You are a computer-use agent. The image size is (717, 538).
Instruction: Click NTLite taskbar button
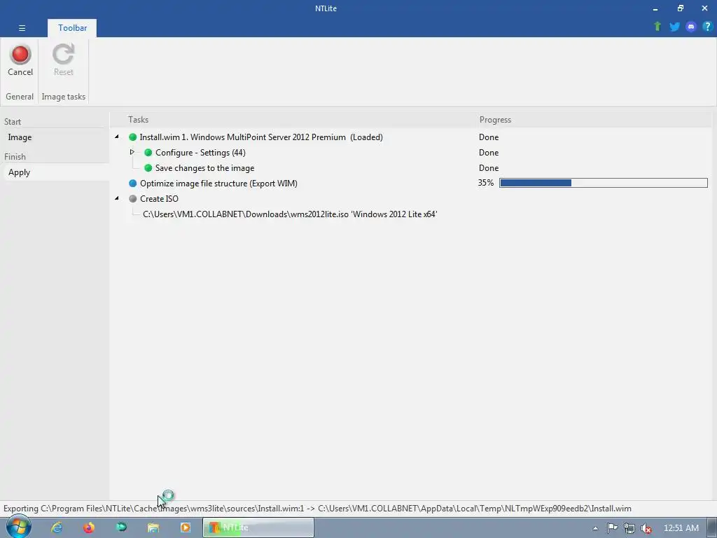click(x=258, y=527)
